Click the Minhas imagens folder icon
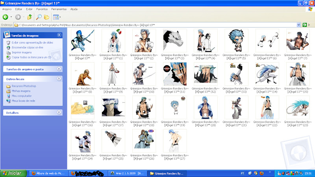315x177 pixels. tap(8, 91)
